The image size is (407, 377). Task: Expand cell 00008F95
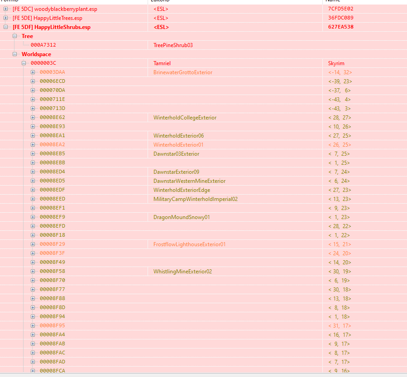pyautogui.click(x=33, y=325)
